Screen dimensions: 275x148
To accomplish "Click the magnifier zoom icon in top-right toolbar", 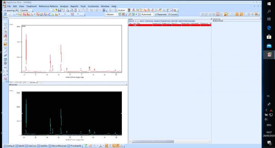I will [226, 14].
